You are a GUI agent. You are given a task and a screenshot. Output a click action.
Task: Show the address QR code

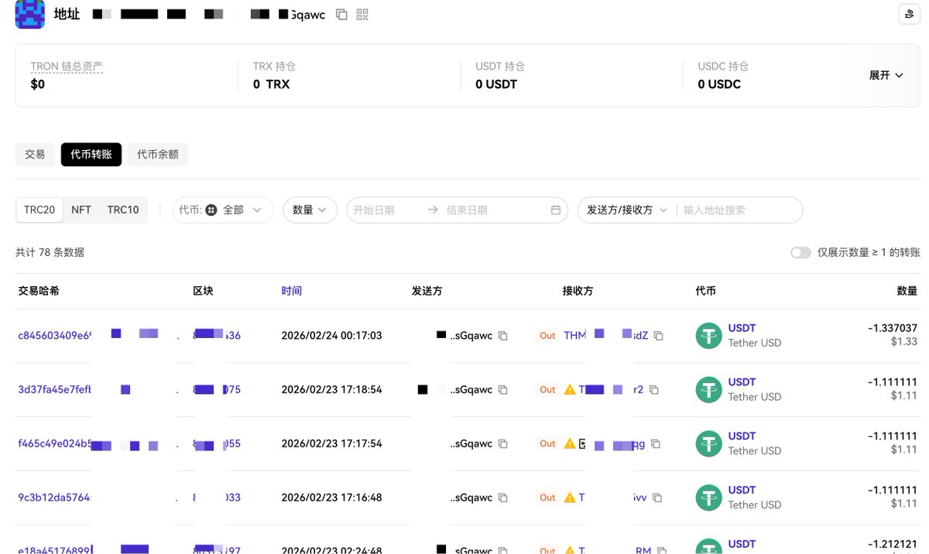tap(362, 15)
